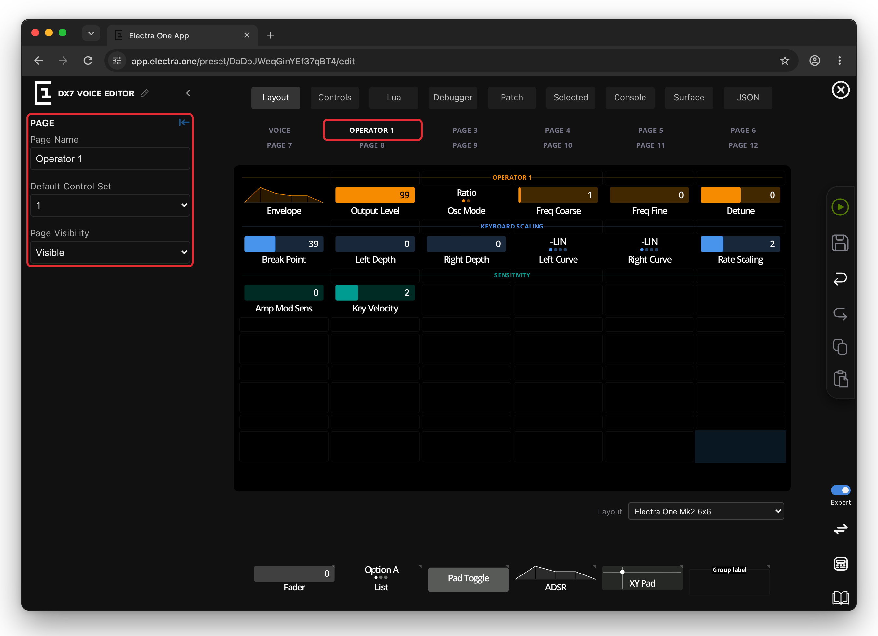This screenshot has width=878, height=636.
Task: Click the copy icon in right toolbar
Action: (840, 347)
